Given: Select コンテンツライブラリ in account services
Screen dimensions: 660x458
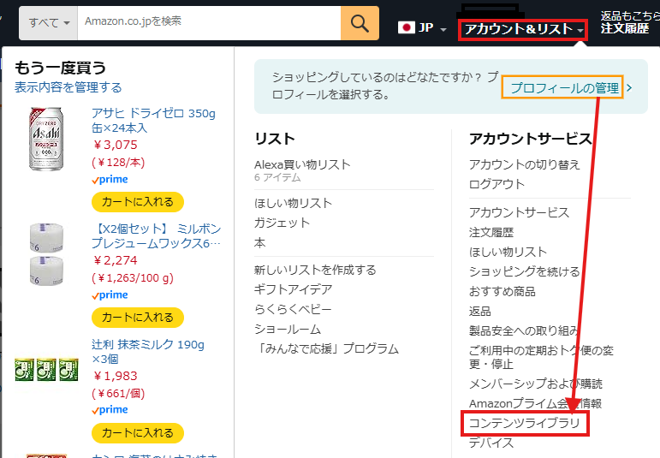Looking at the screenshot, I should pyautogui.click(x=524, y=423).
